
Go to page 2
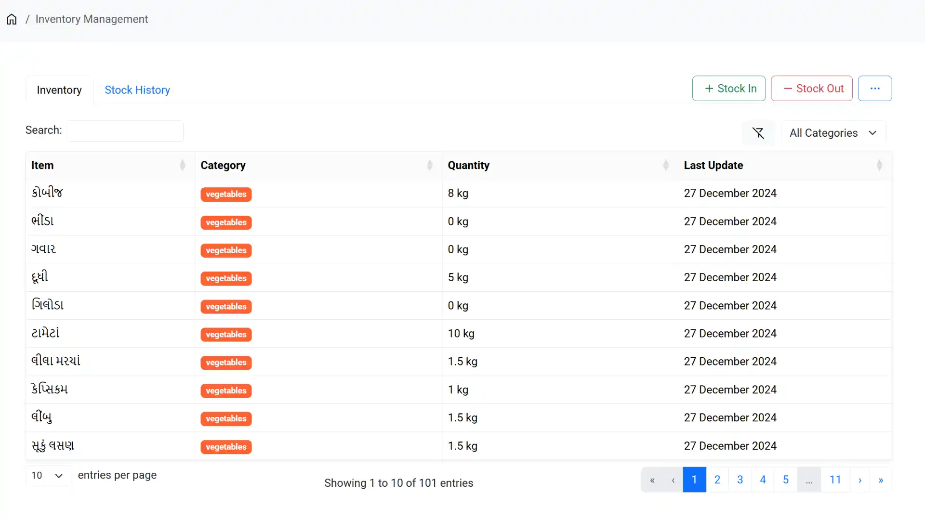[x=717, y=480]
